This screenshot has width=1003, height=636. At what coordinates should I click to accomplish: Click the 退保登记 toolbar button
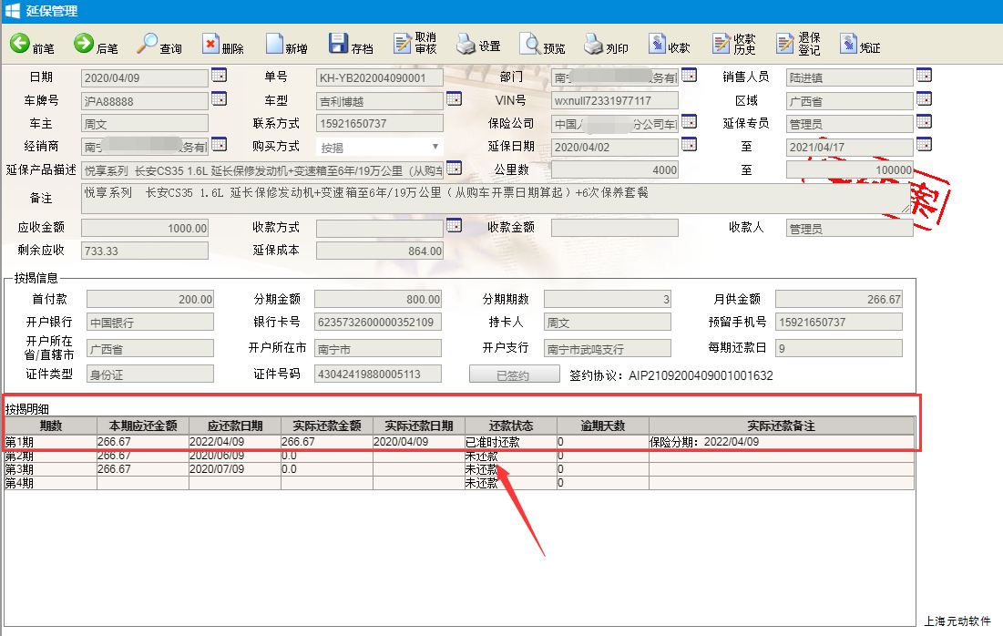pos(785,43)
